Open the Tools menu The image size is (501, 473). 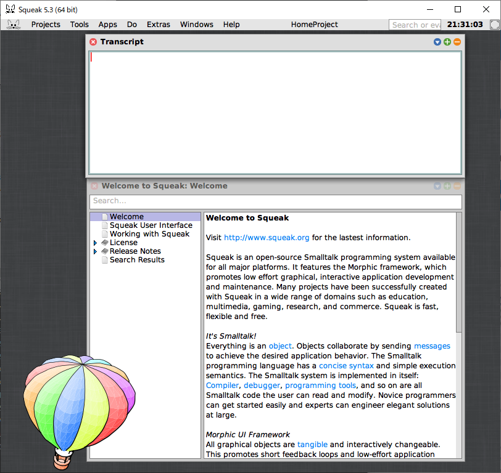click(x=79, y=25)
